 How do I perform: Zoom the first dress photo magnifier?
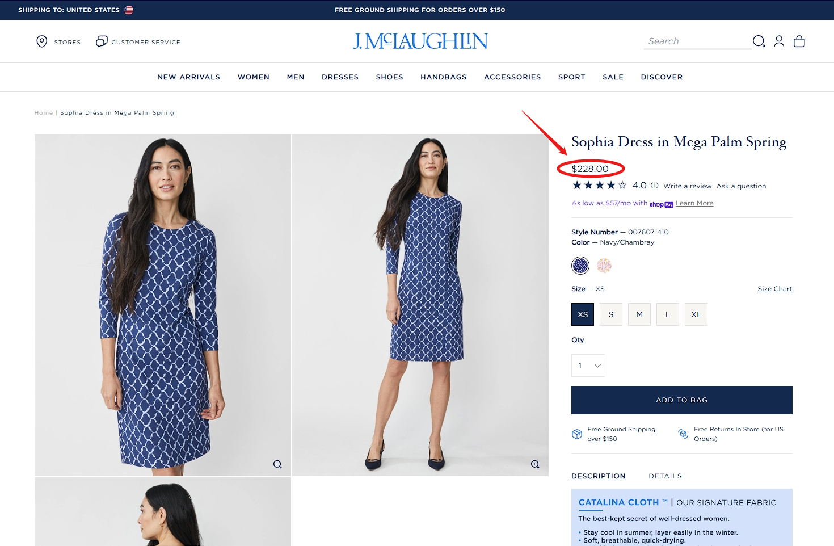click(277, 464)
